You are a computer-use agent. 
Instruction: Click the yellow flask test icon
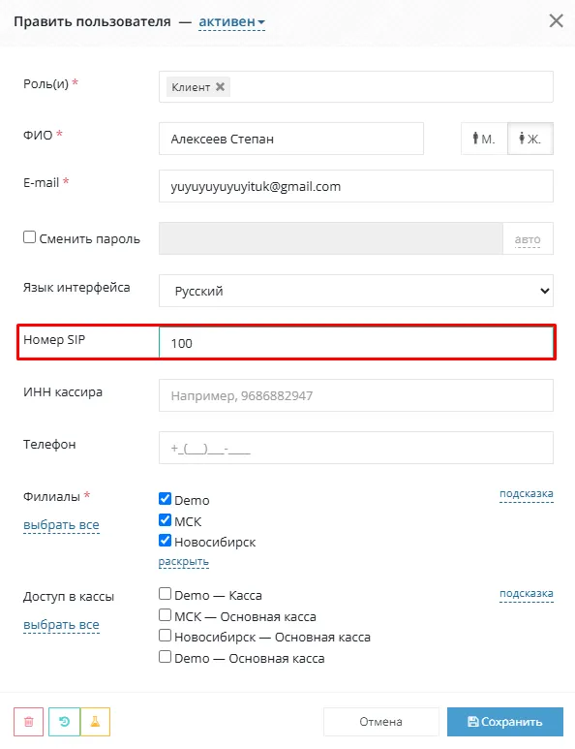(96, 721)
